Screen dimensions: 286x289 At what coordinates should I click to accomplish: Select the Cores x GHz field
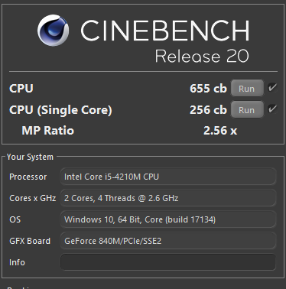click(x=168, y=198)
